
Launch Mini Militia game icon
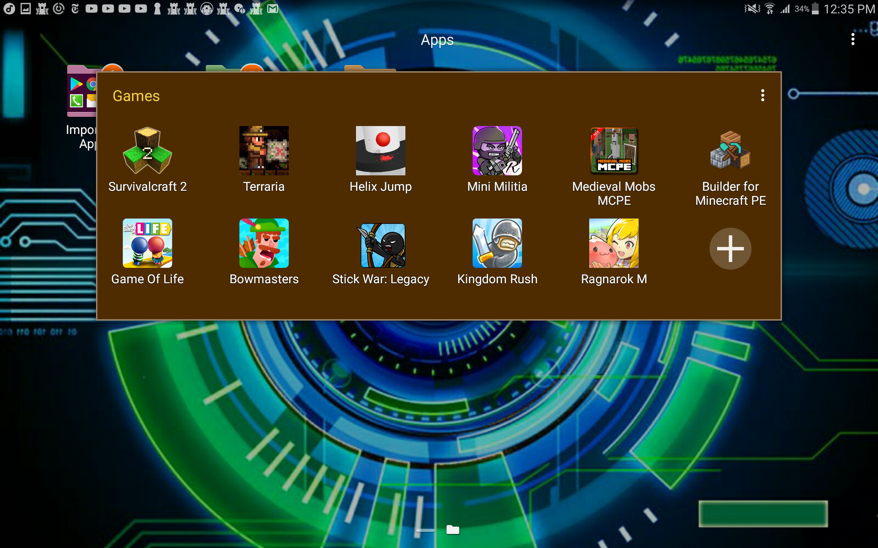tap(497, 150)
